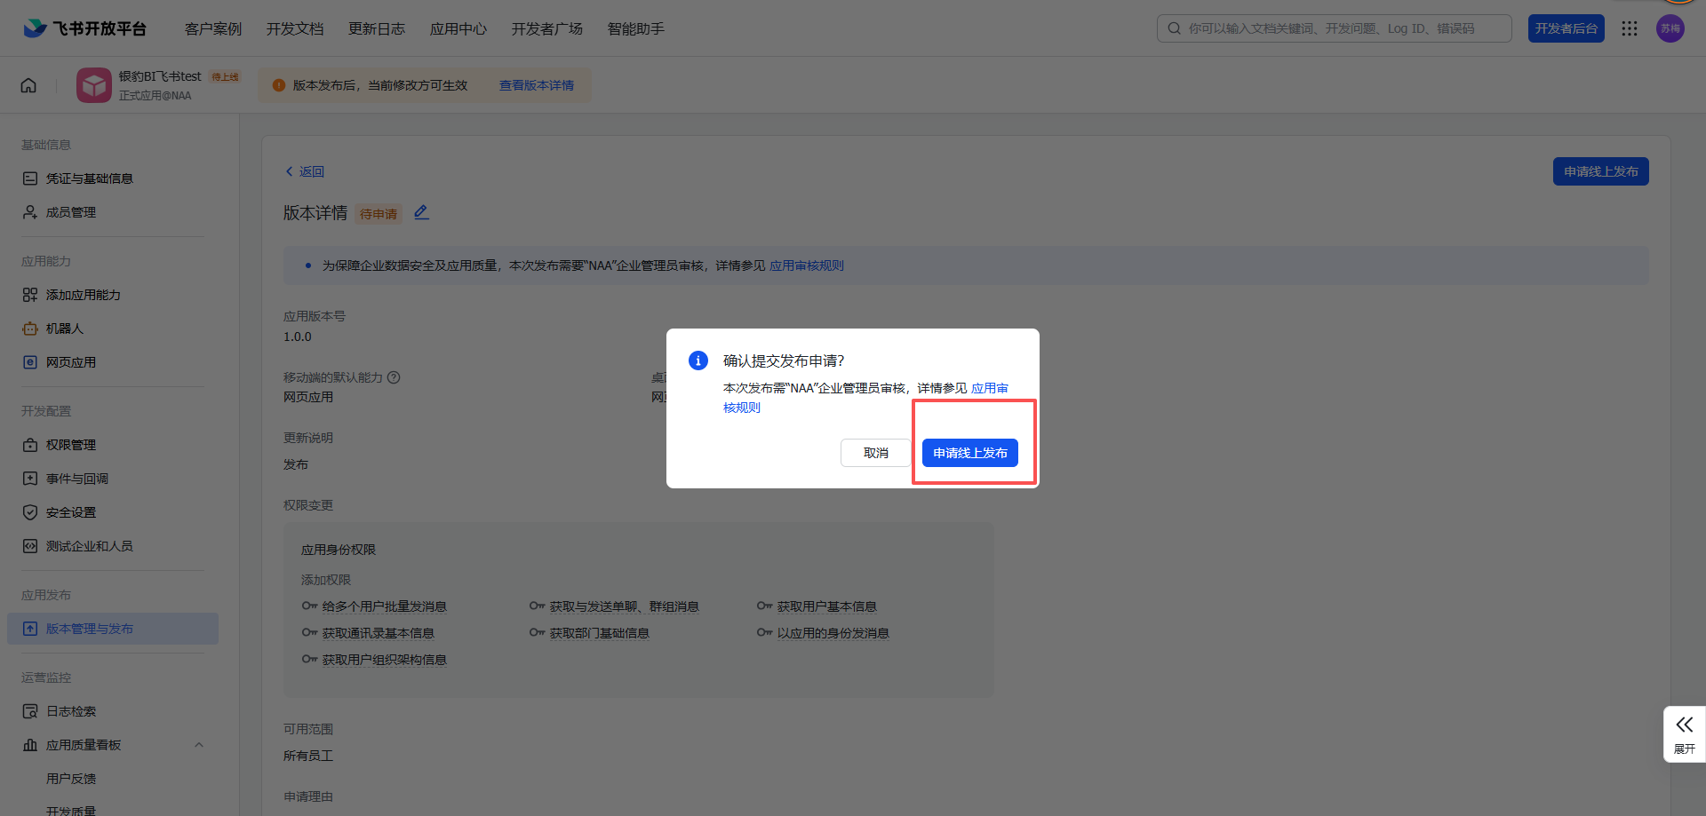Click the help icon next to 移动端的默认能力
The width and height of the screenshot is (1706, 816).
pos(394,377)
